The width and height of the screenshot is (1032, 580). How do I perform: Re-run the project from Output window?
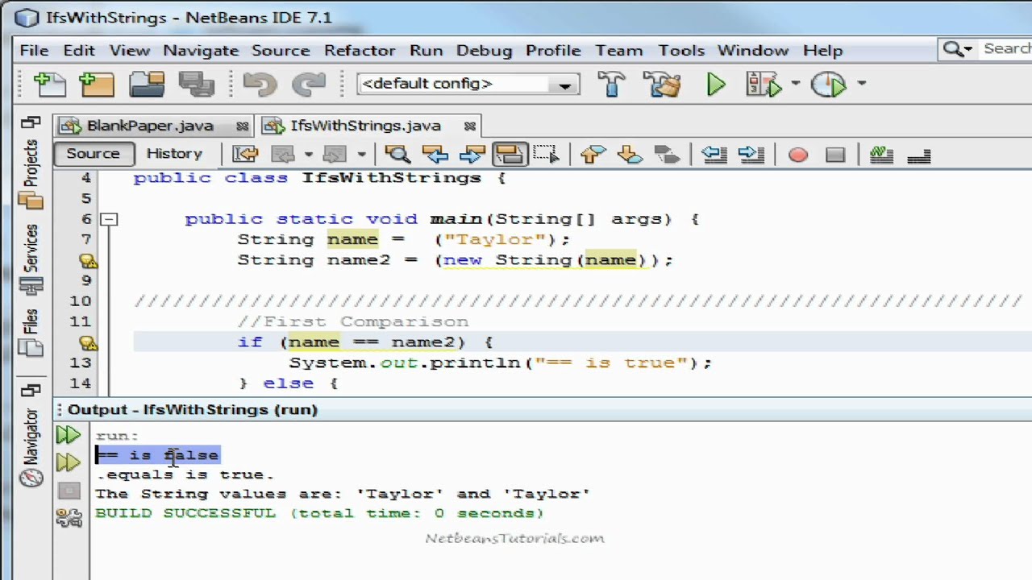pyautogui.click(x=69, y=436)
